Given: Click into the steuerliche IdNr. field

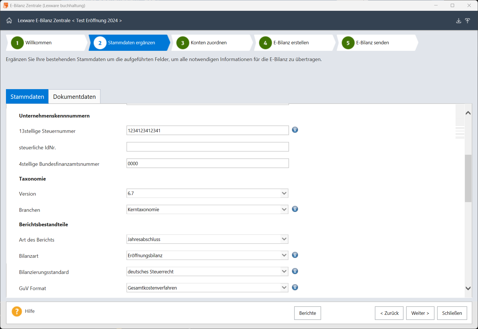Looking at the screenshot, I should point(207,147).
